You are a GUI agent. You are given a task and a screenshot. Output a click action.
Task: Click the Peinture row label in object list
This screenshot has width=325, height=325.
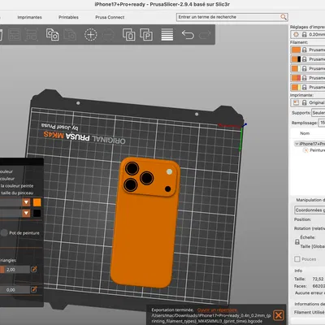pyautogui.click(x=317, y=150)
